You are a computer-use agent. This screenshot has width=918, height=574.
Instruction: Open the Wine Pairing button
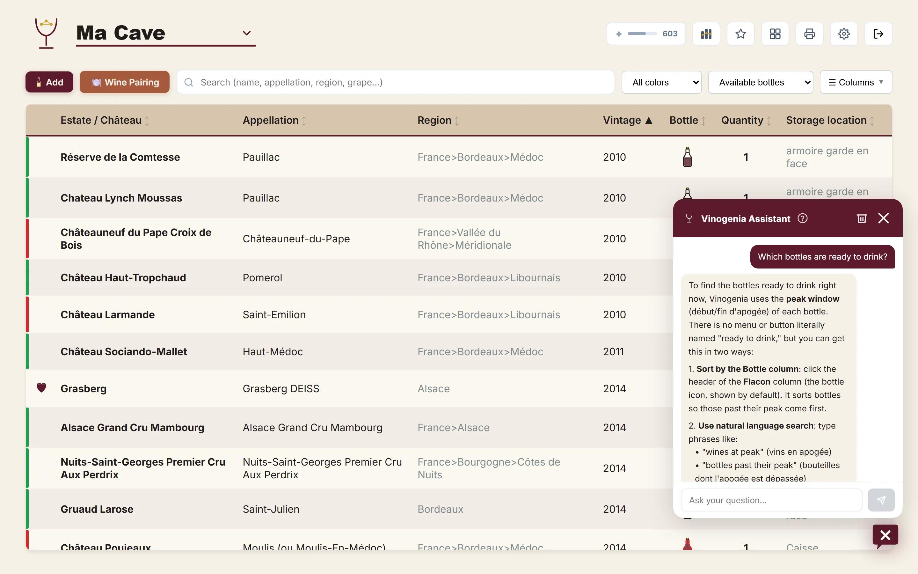click(x=124, y=82)
